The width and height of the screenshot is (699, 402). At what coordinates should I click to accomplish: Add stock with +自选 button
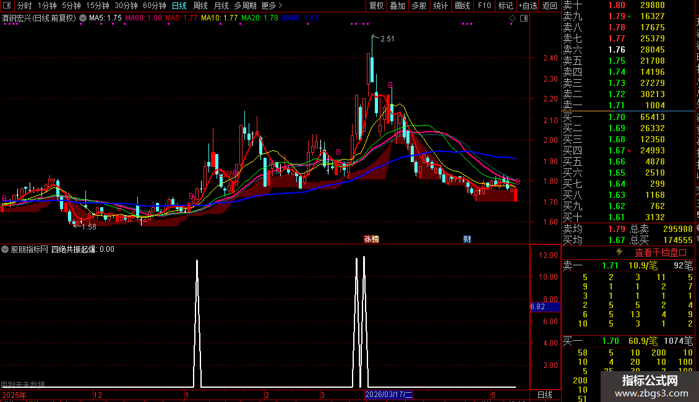point(528,6)
